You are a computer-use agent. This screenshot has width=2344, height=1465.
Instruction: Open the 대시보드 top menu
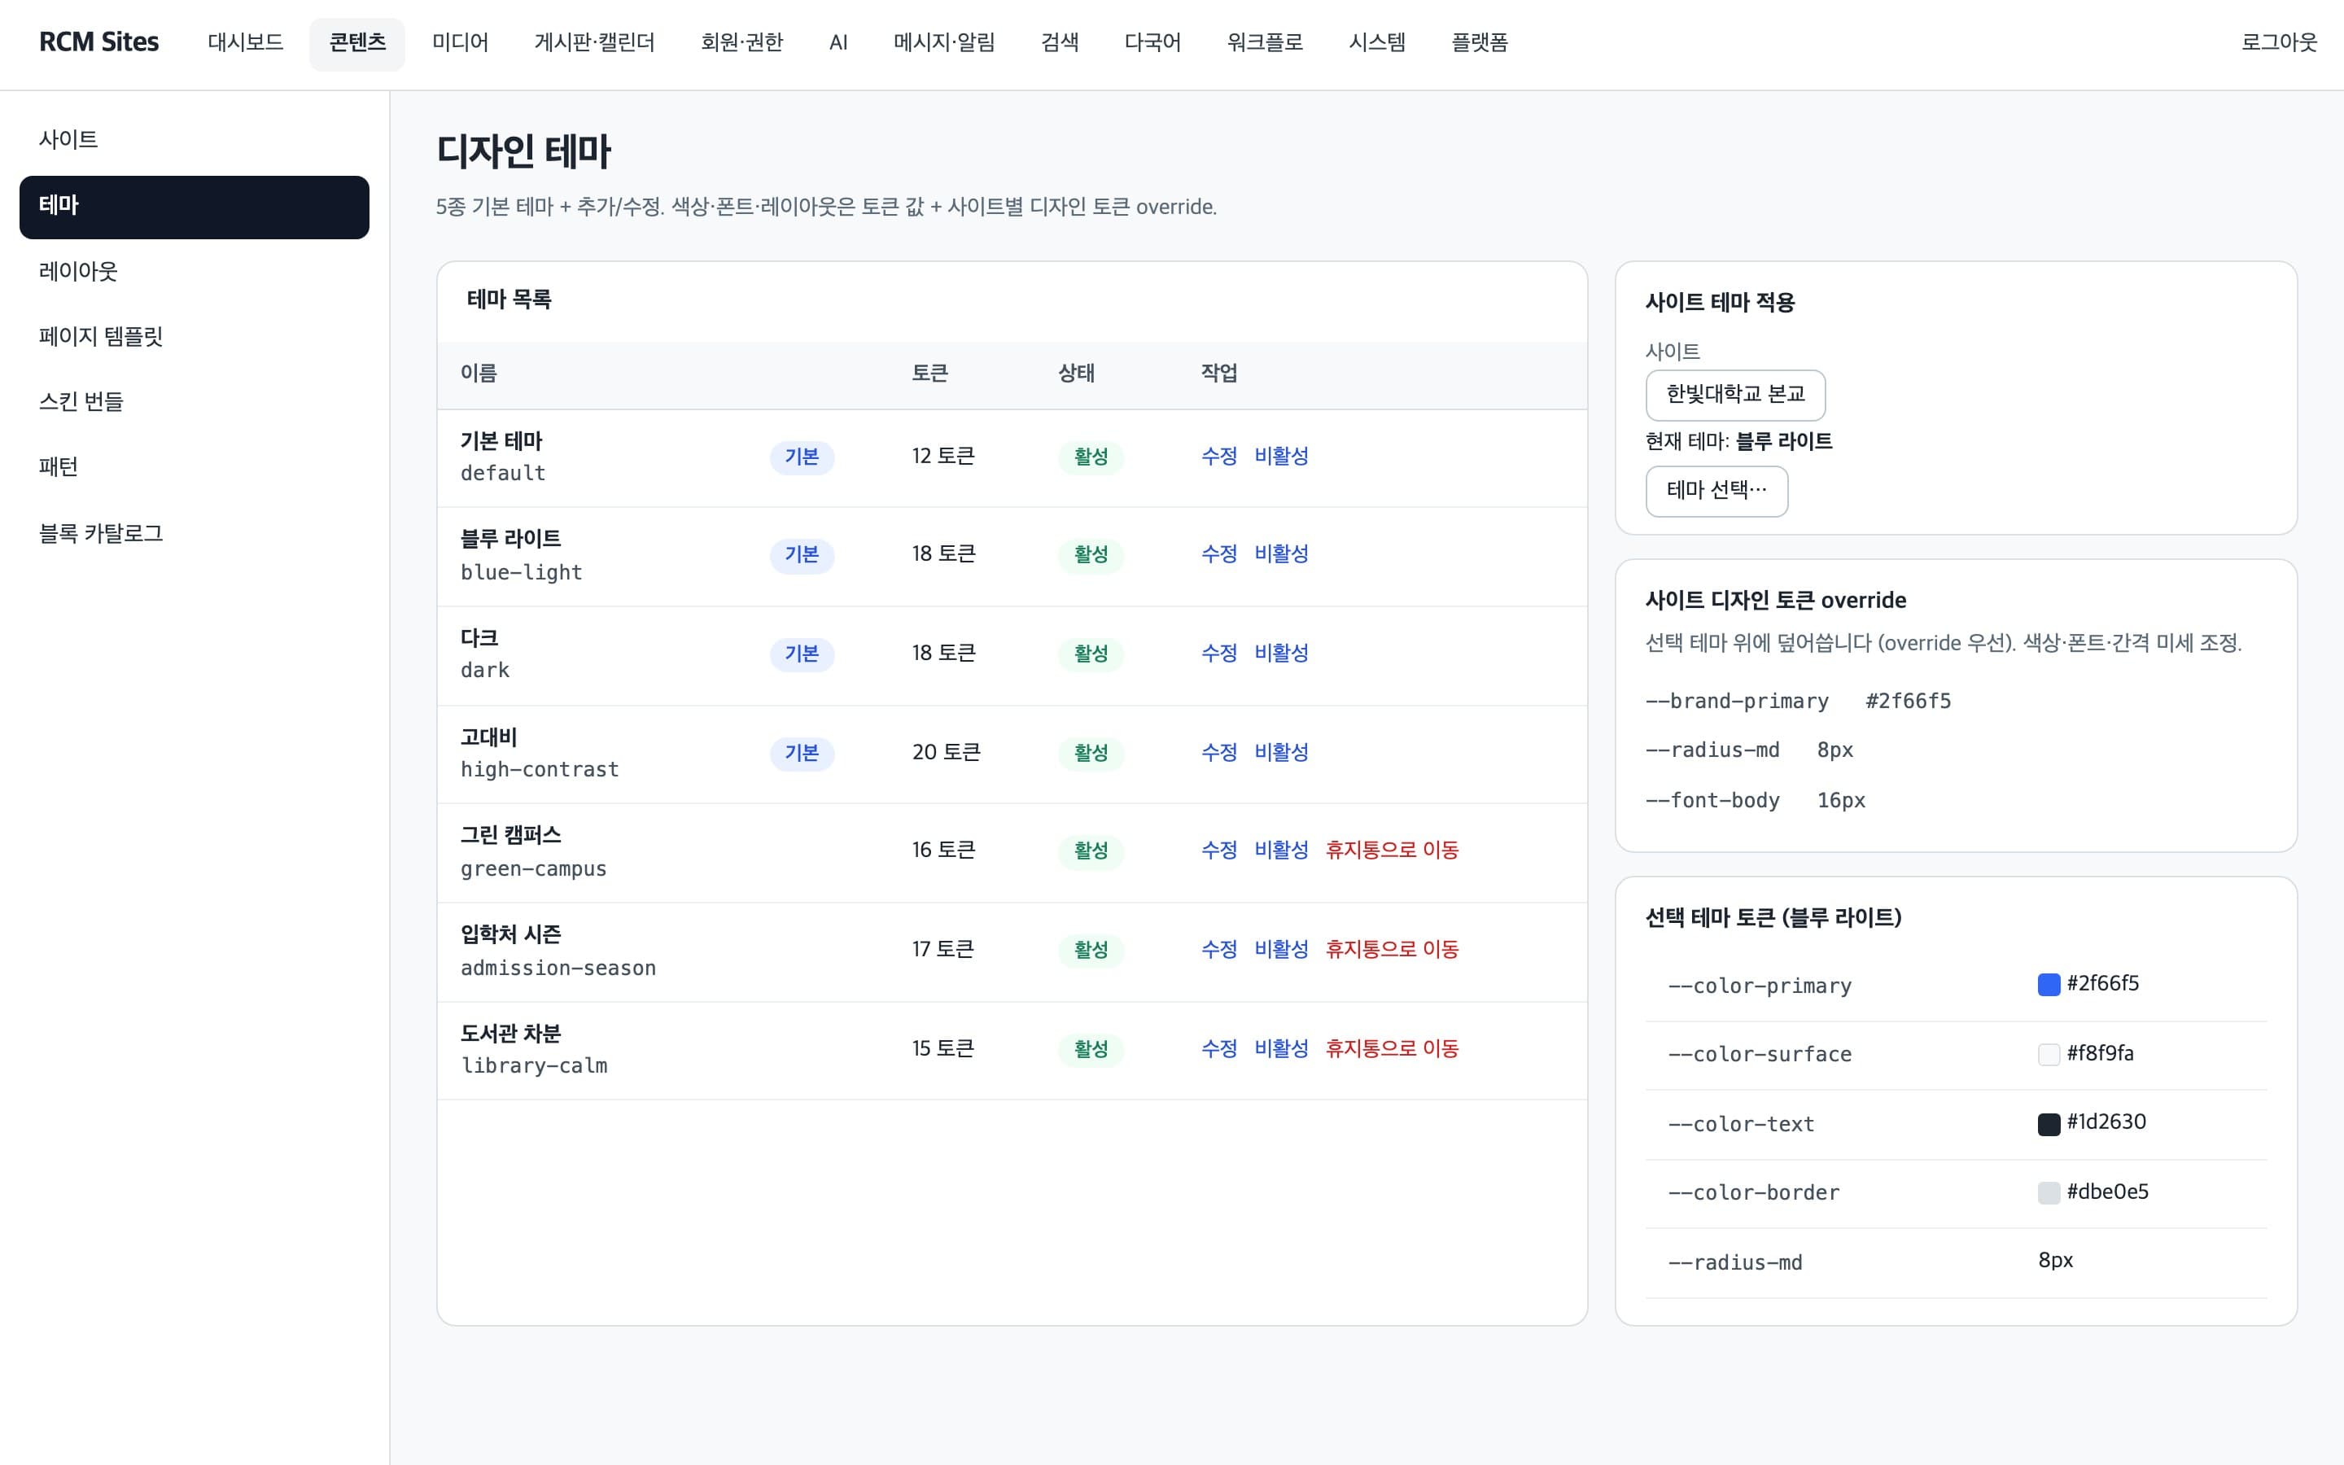[x=245, y=42]
